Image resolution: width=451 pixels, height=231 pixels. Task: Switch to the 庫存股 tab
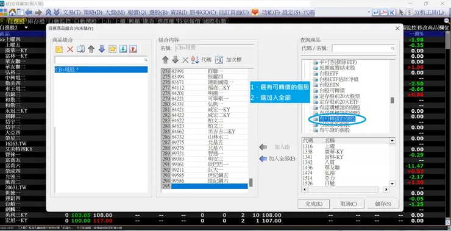37,21
